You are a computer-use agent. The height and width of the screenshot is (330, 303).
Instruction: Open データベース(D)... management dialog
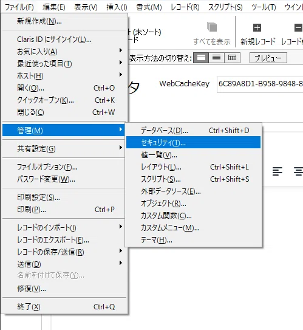[x=193, y=131]
